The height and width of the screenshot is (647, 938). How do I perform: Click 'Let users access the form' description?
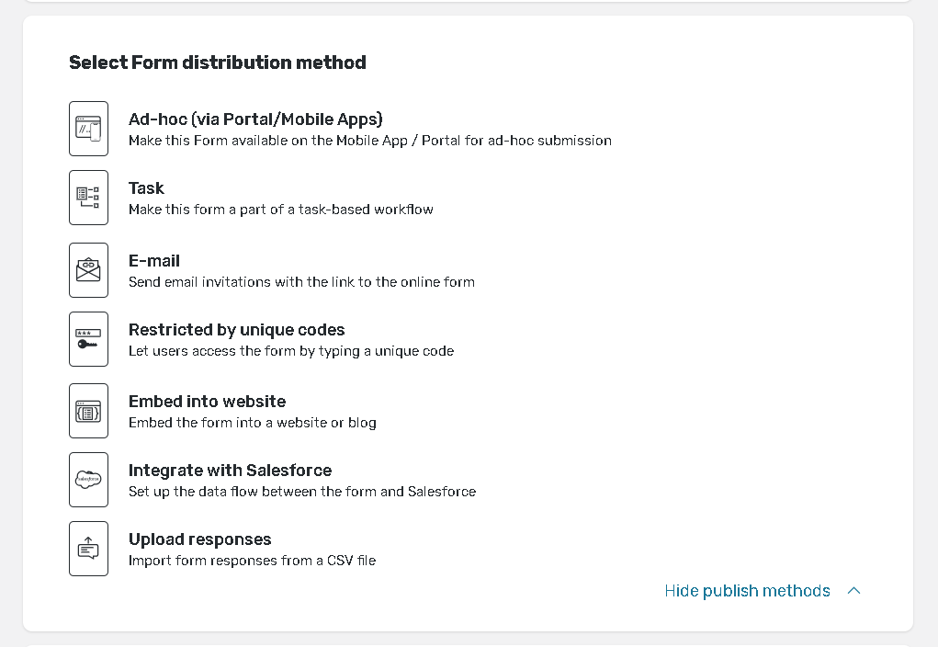click(x=290, y=351)
